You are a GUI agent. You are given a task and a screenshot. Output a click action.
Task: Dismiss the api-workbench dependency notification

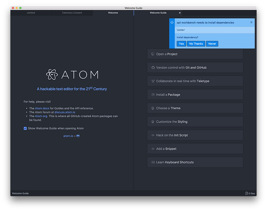(x=251, y=22)
